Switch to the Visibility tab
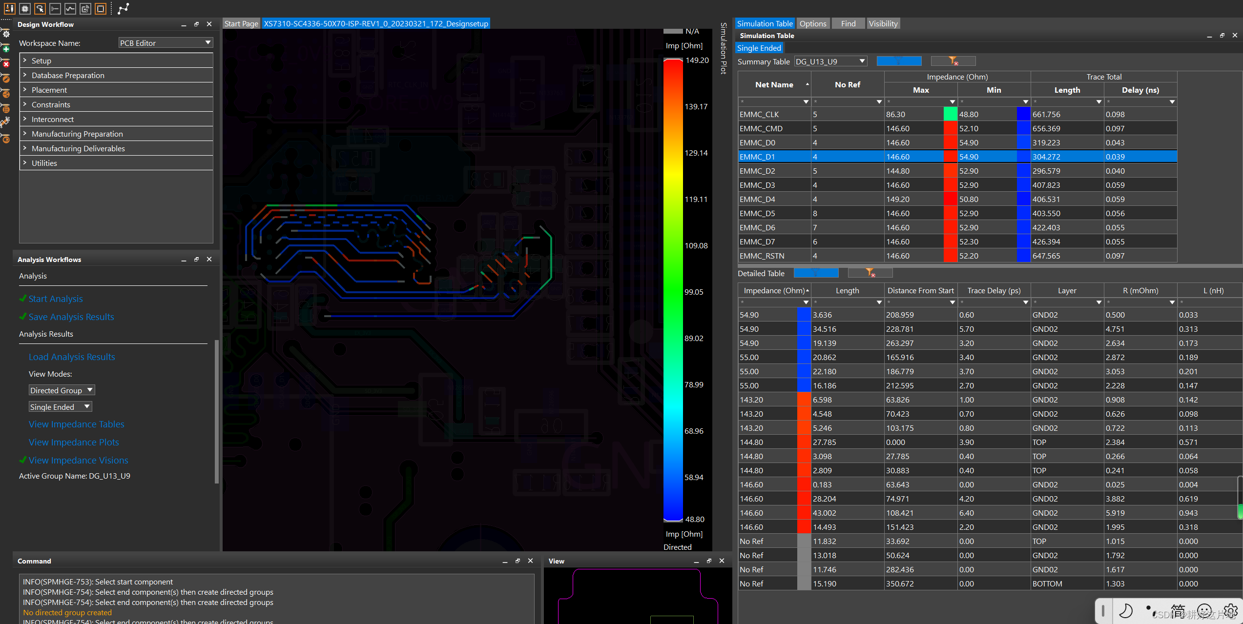This screenshot has width=1243, height=624. click(883, 23)
